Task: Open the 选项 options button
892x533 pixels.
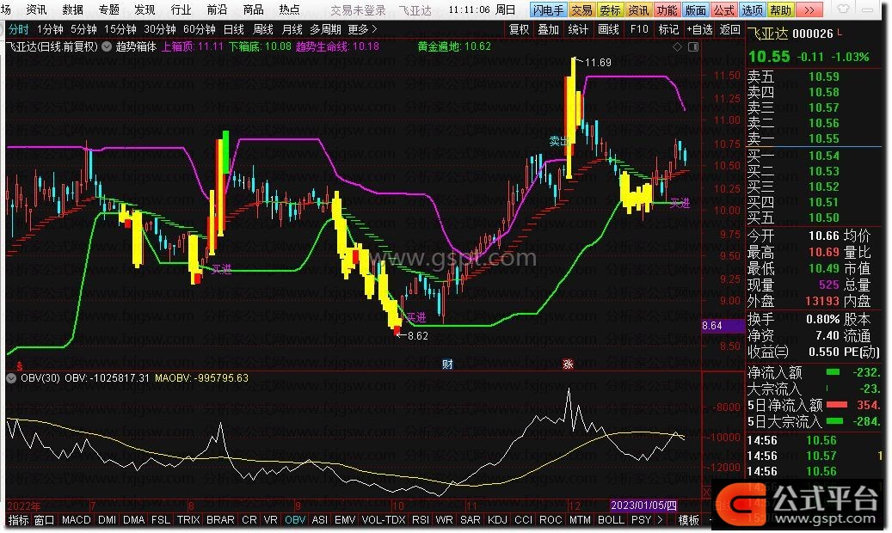Action: click(752, 10)
